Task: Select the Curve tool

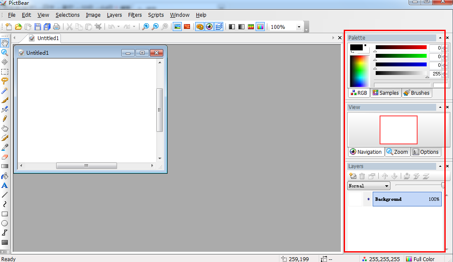Action: [x=5, y=204]
